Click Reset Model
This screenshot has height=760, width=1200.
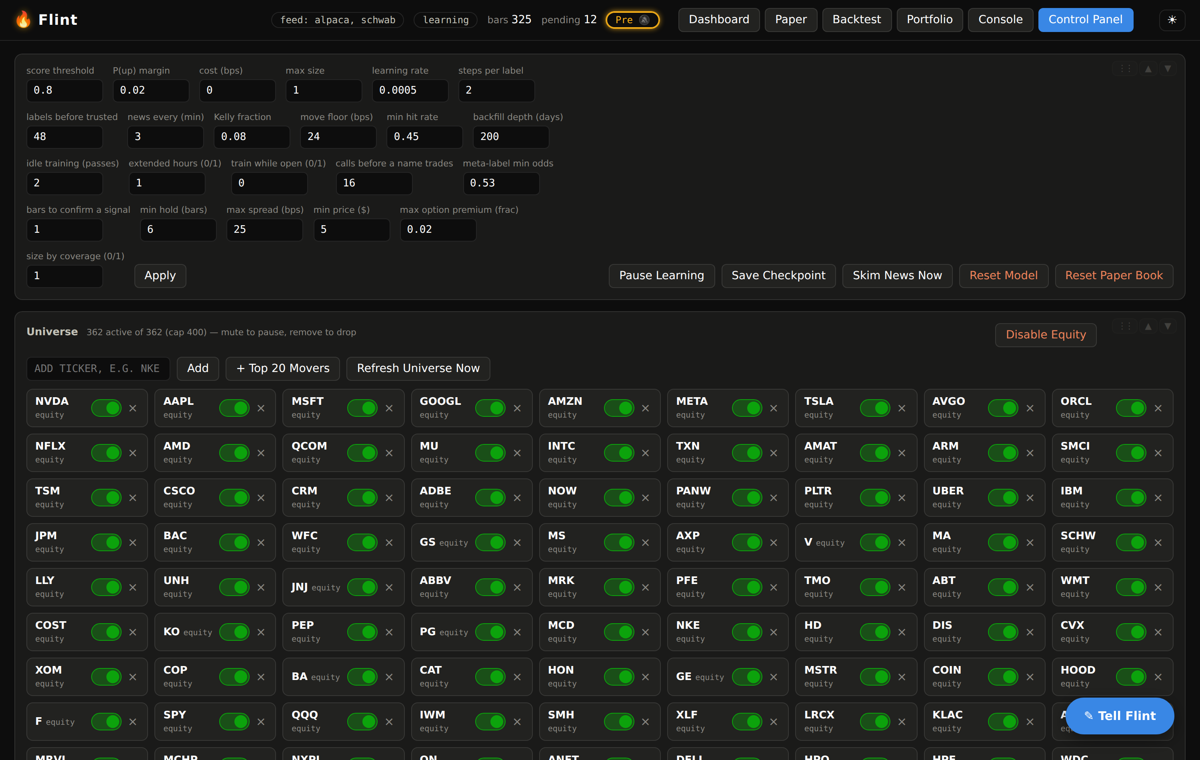[1003, 276]
